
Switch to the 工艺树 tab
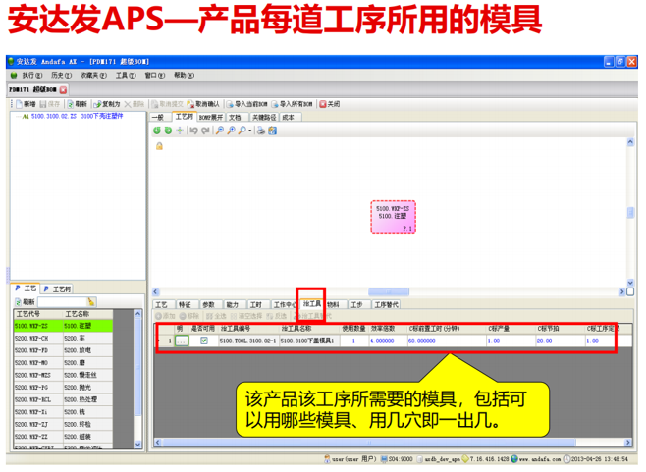(183, 117)
